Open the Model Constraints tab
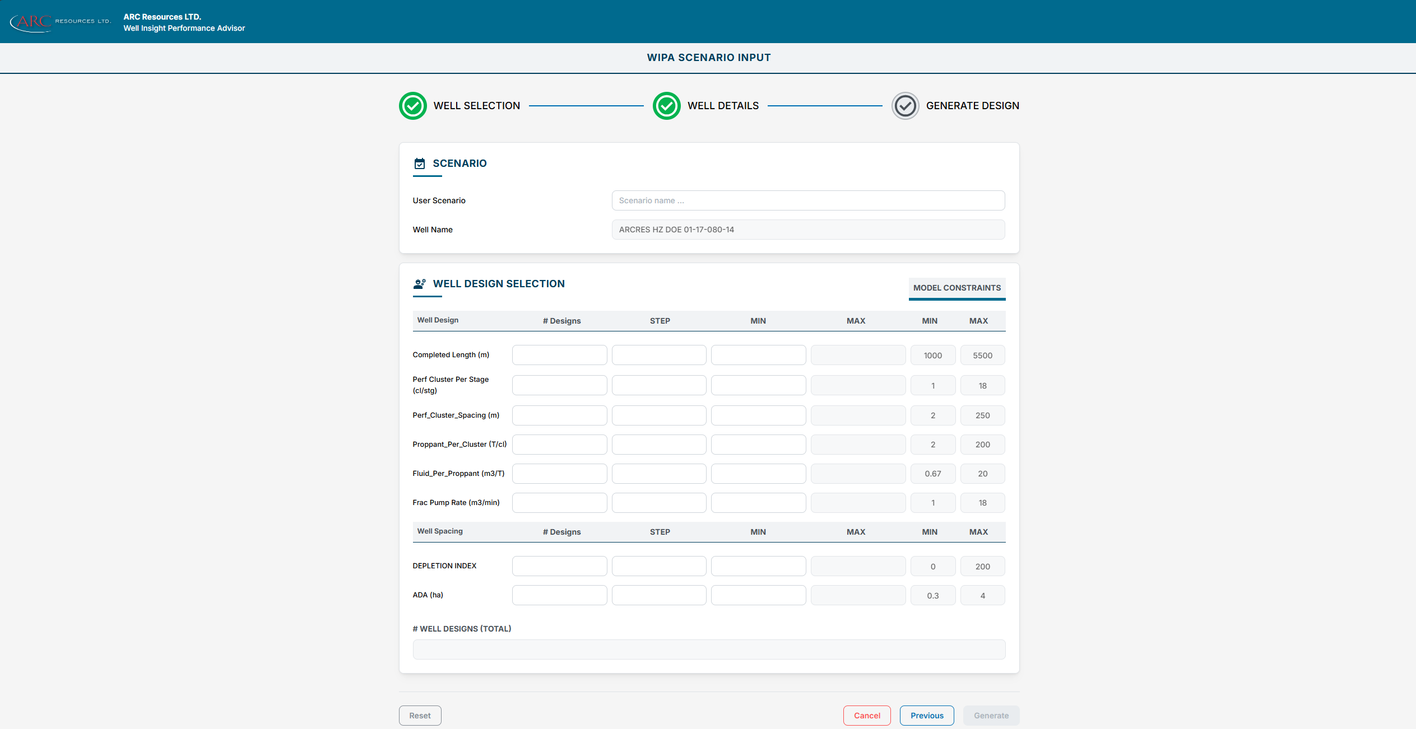The image size is (1416, 729). tap(957, 288)
